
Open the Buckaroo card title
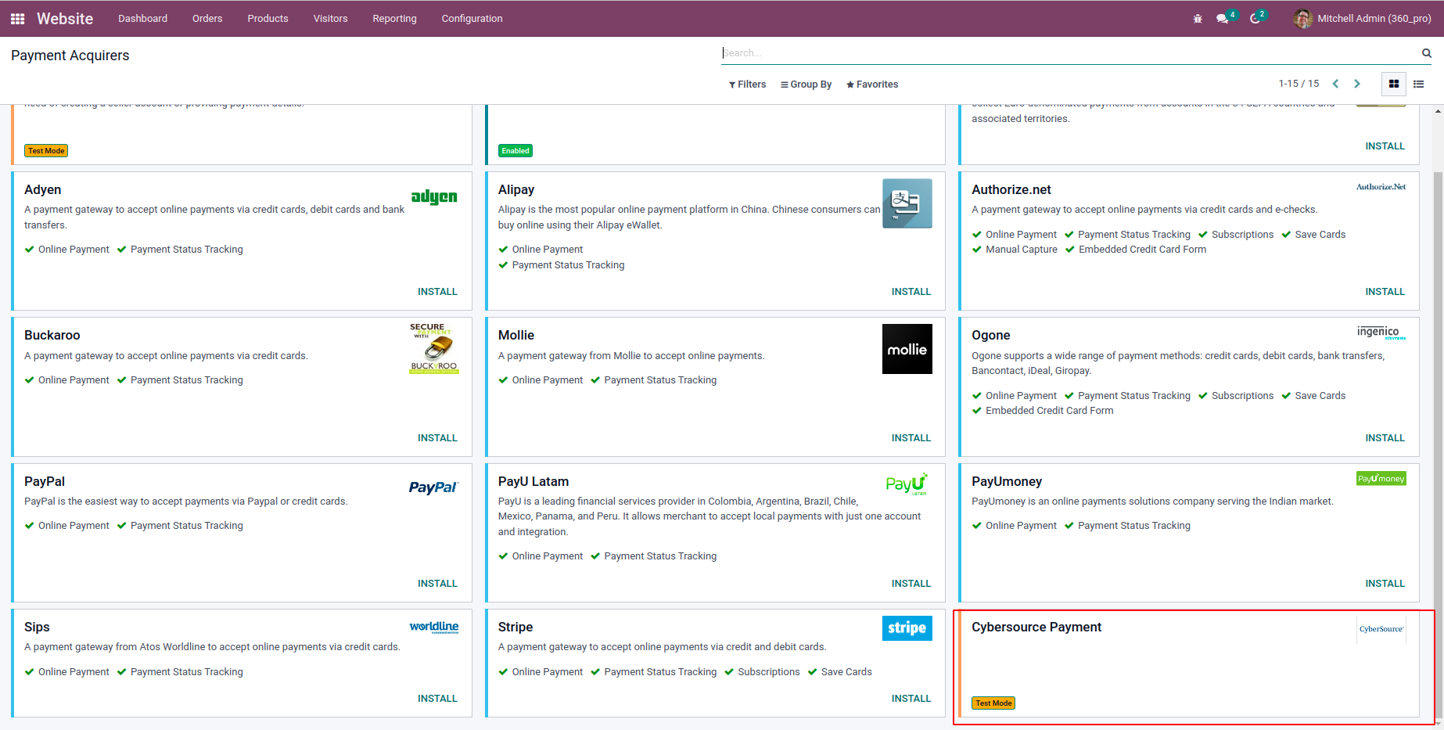pos(52,336)
